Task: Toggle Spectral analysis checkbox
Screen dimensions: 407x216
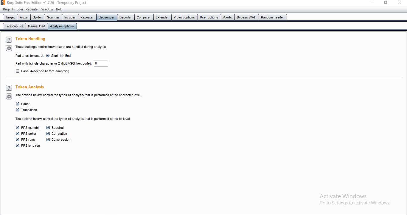Action: [x=48, y=128]
